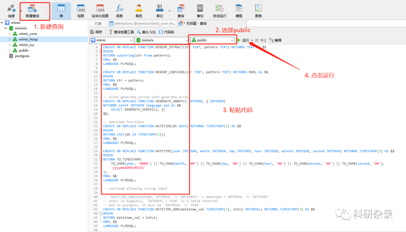Open the 自动运行 (Automation) icon

pyautogui.click(x=220, y=10)
